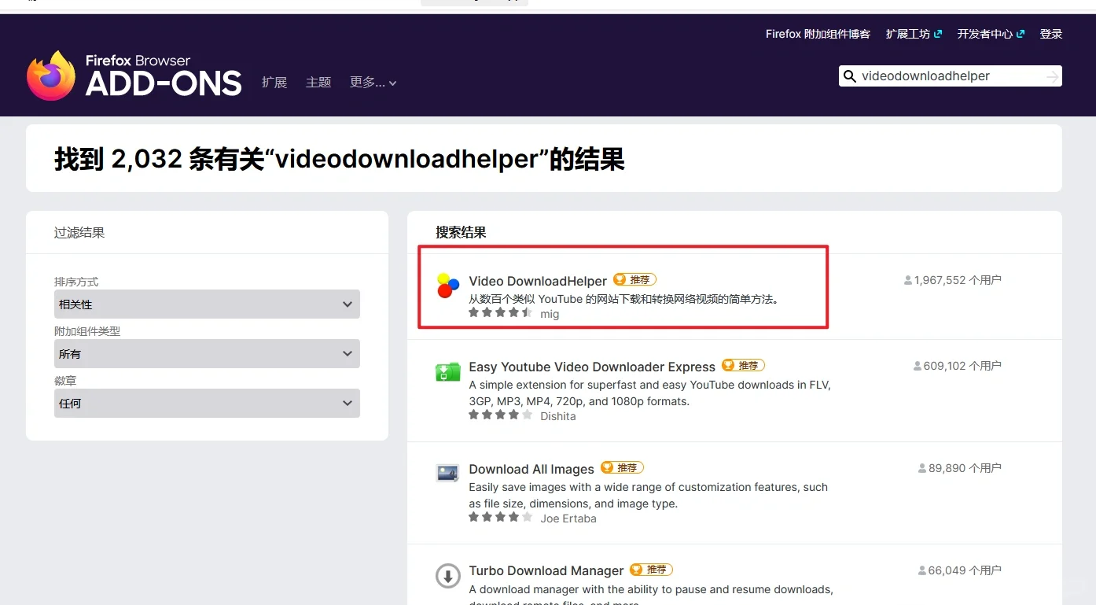Open the 徽章 dropdown set to 任何
This screenshot has height=605, width=1096.
coord(207,403)
